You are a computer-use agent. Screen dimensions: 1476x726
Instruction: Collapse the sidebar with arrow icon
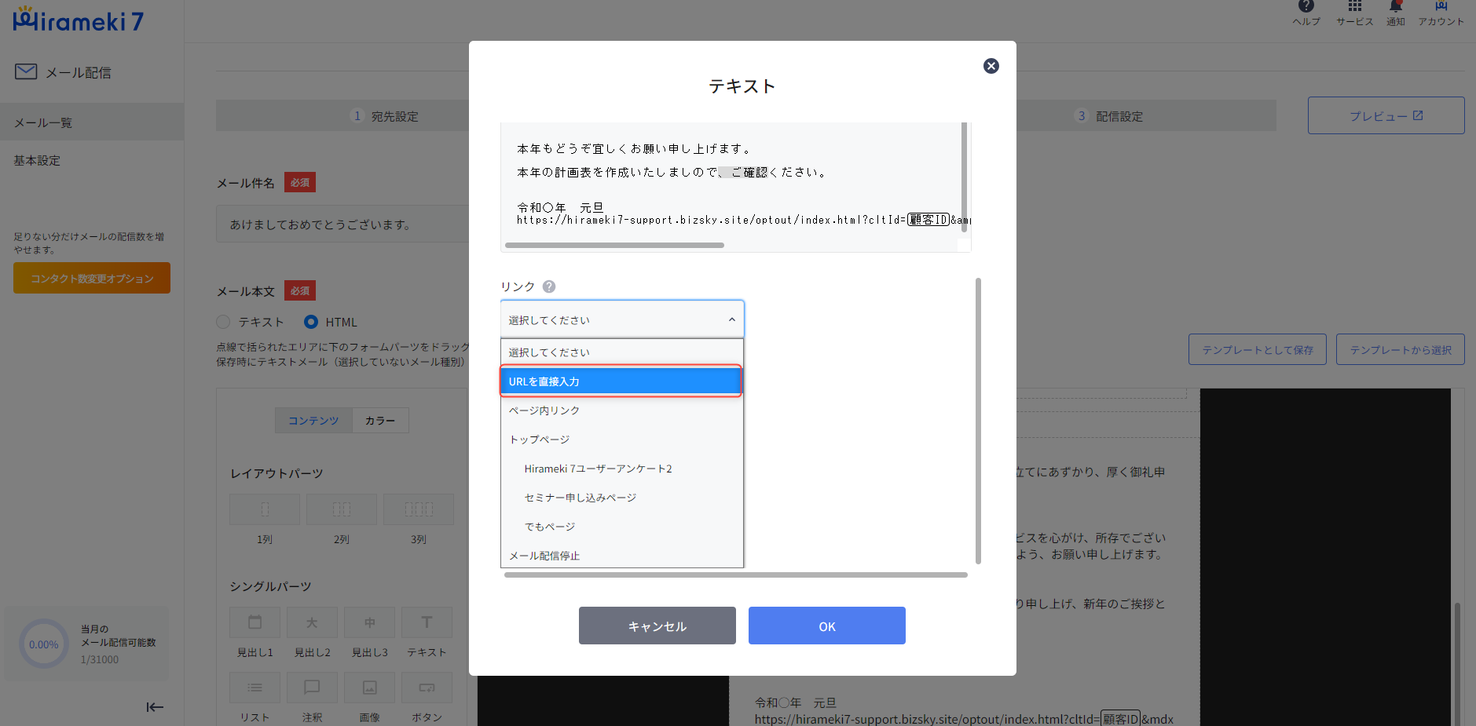[x=155, y=707]
